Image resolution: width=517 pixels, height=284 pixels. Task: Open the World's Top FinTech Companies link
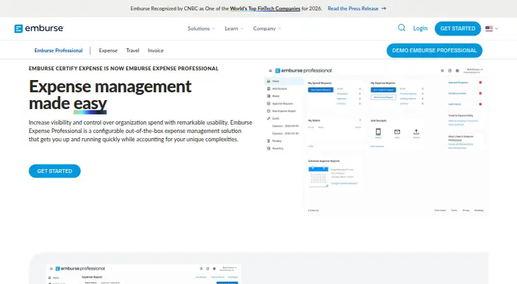coord(265,8)
